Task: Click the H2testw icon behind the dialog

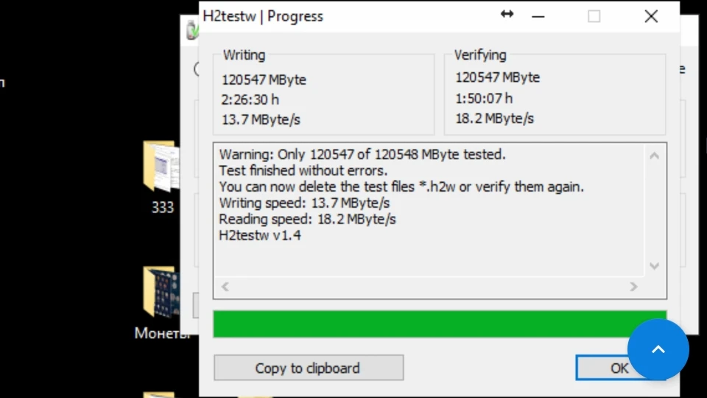Action: pyautogui.click(x=192, y=29)
